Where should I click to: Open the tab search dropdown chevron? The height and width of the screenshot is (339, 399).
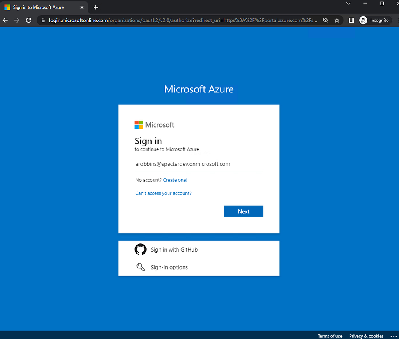point(348,4)
